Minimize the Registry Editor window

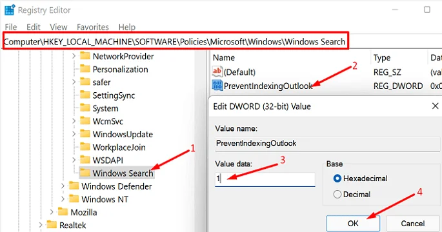tap(395, 10)
